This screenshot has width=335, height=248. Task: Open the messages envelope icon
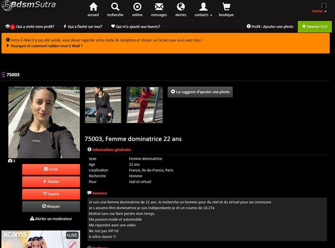pyautogui.click(x=159, y=7)
